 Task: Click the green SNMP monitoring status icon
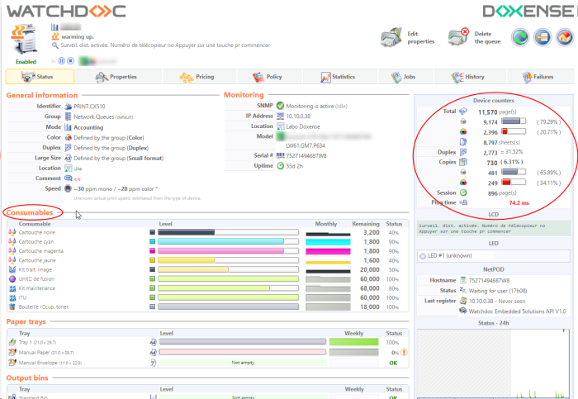click(281, 106)
